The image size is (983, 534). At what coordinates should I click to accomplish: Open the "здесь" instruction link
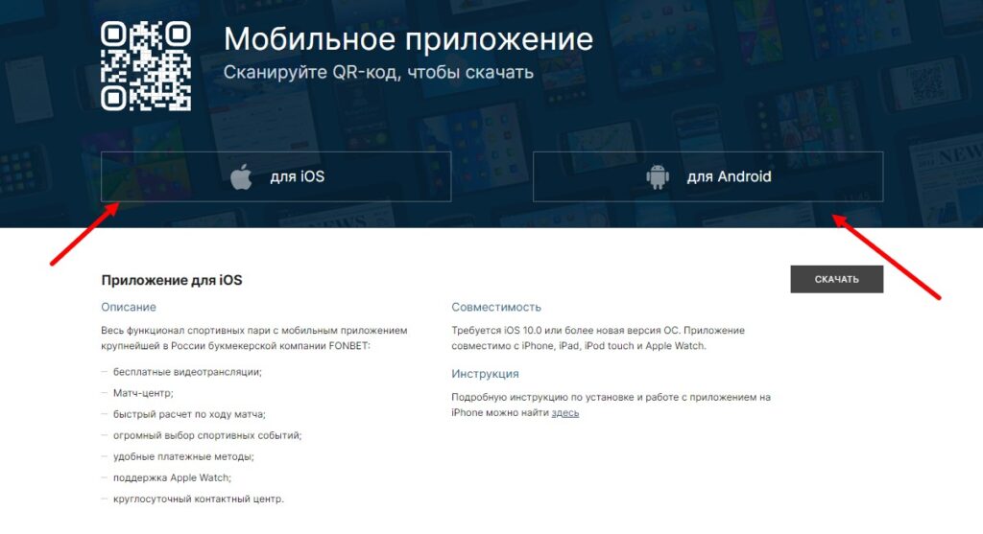click(x=564, y=412)
